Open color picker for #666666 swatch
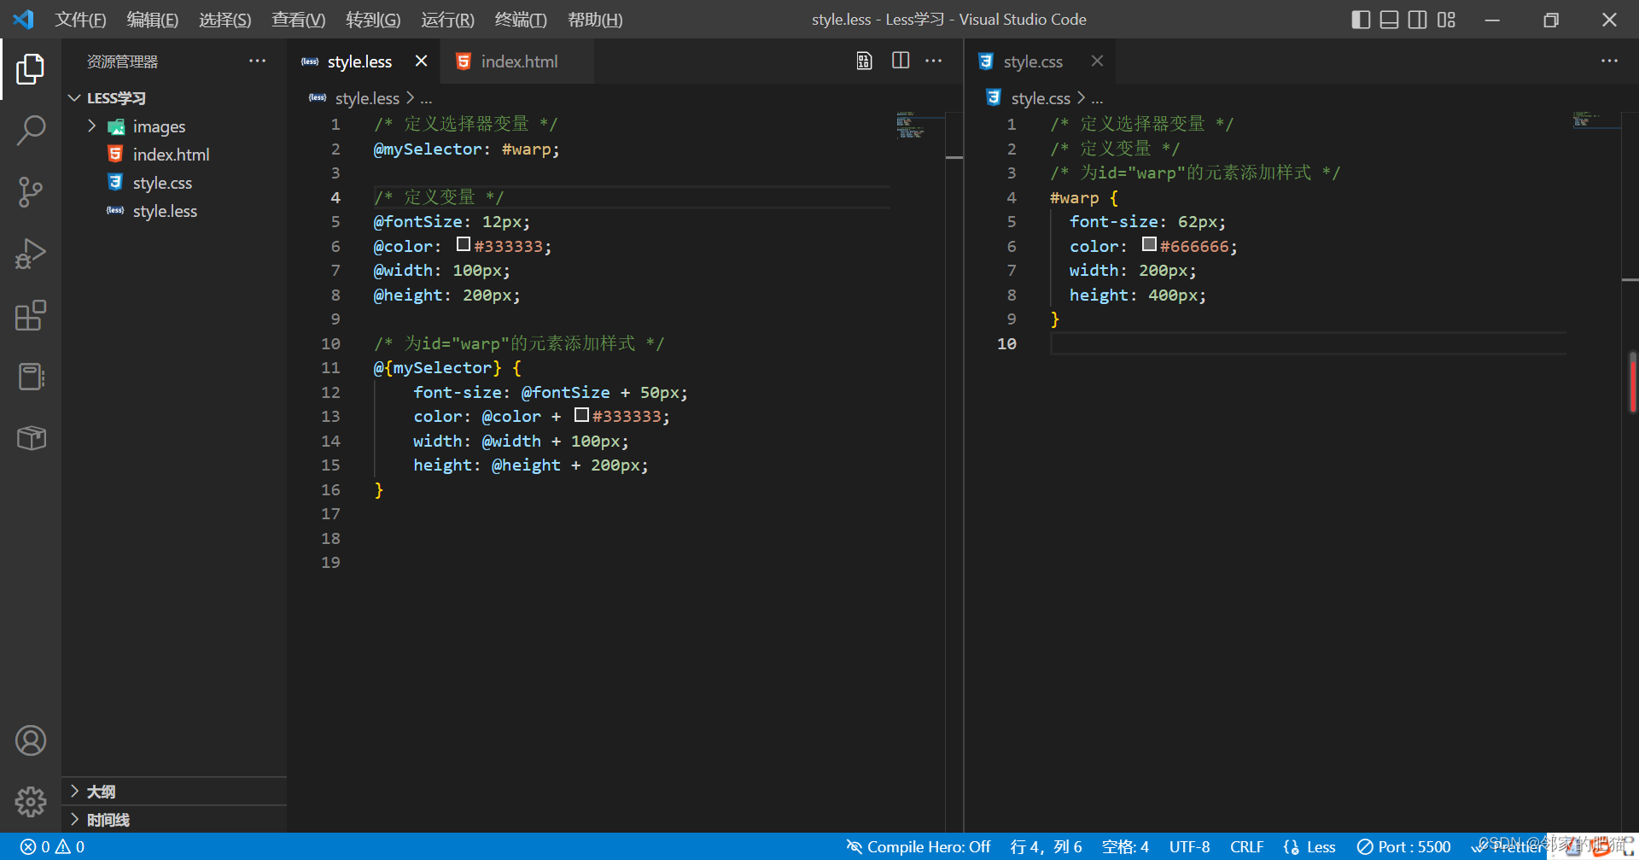Screen dimensions: 1639x860 click(x=1149, y=244)
